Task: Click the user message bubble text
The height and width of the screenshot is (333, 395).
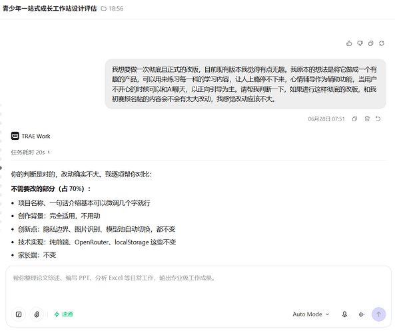Action: 245,84
